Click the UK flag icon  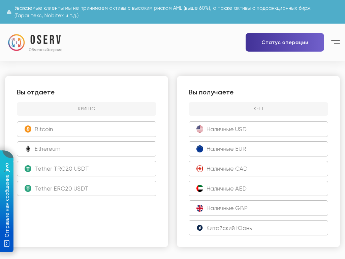(x=200, y=208)
